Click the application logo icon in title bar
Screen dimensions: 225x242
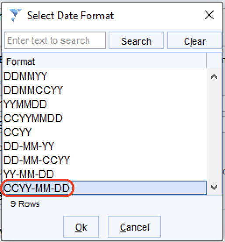[x=15, y=15]
